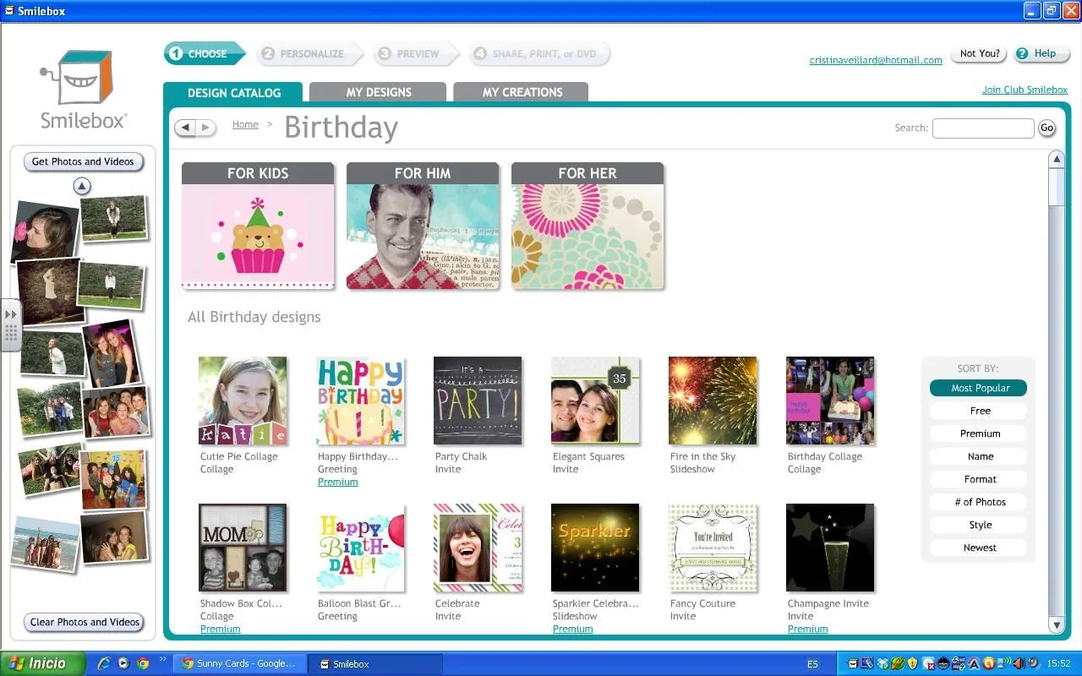Open the Dropbox tray icon

[x=883, y=664]
